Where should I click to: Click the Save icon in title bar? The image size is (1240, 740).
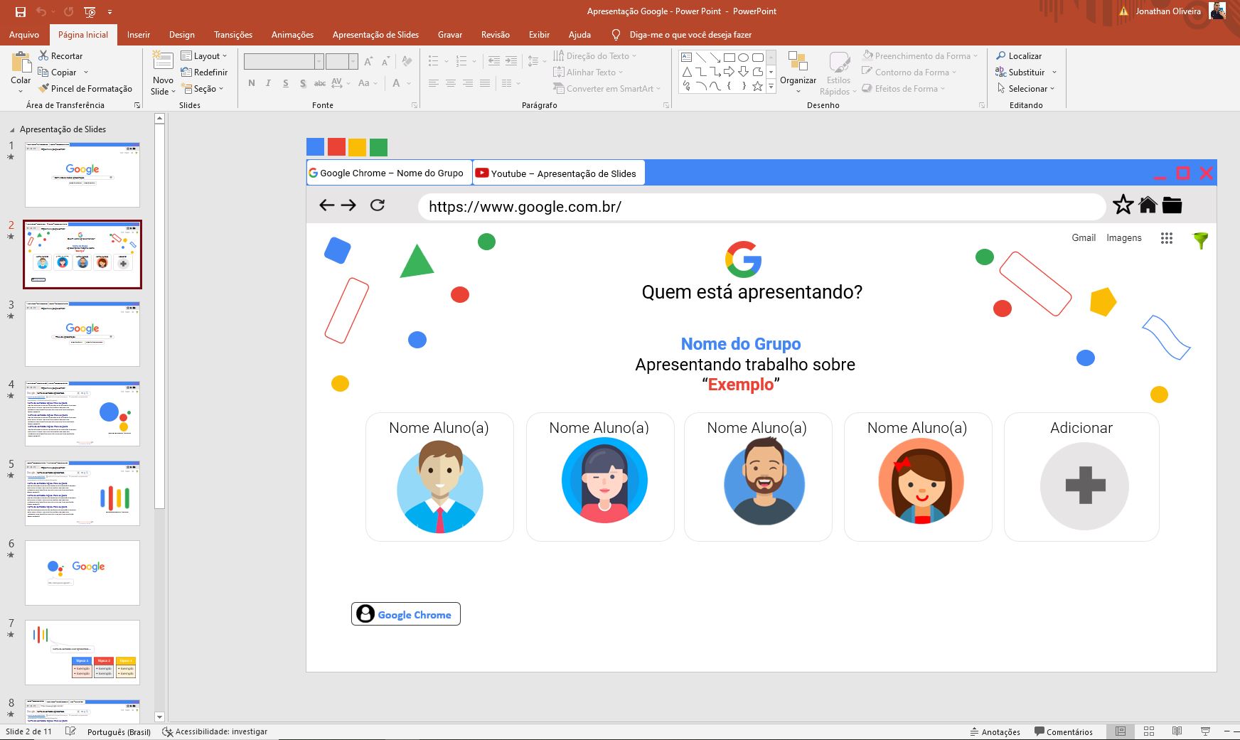20,11
